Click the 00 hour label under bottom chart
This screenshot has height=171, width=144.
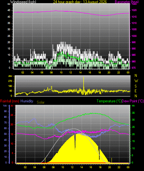128,167
